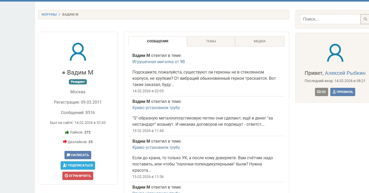Go to ФОРУМЫ breadcrumb link
The width and height of the screenshot is (369, 193).
tap(49, 15)
